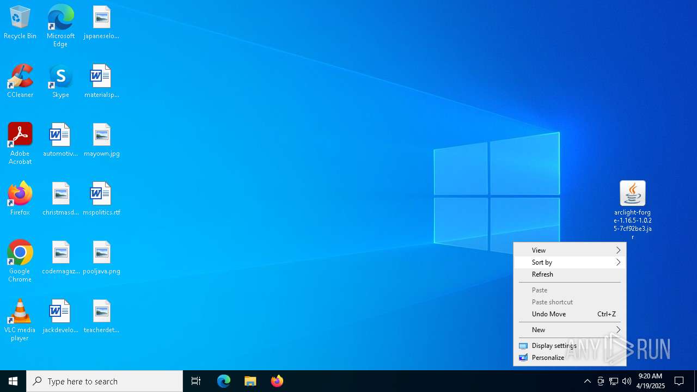
Task: Select the automotiv... Word document icon
Action: tap(60, 140)
